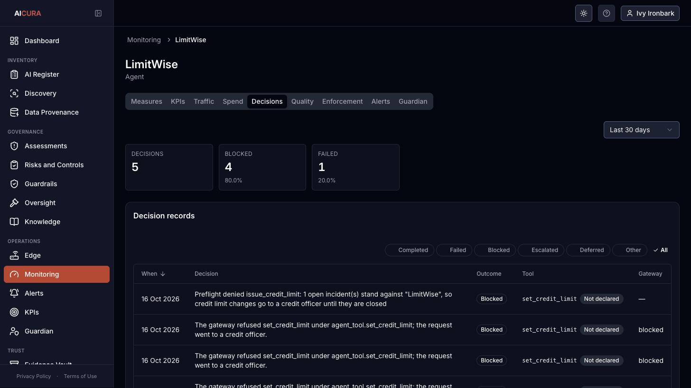Click the Guardian user icon in sidebar
This screenshot has height=388, width=691.
pyautogui.click(x=14, y=331)
